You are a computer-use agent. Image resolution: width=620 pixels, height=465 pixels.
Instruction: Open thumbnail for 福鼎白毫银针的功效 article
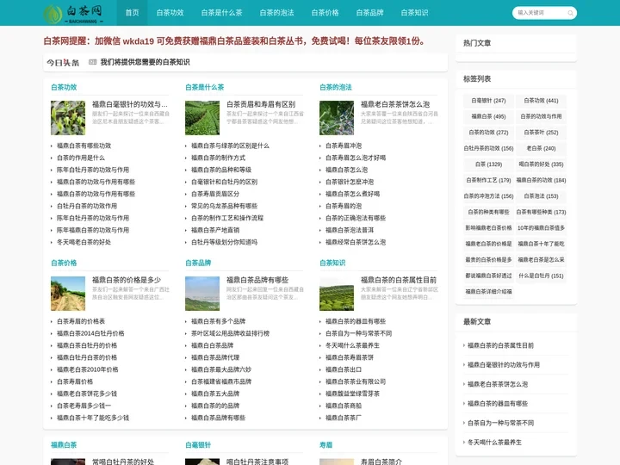tap(68, 118)
